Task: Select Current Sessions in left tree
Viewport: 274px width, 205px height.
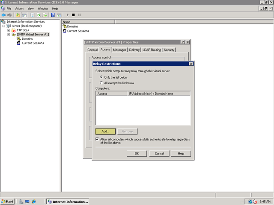Action: click(x=33, y=43)
